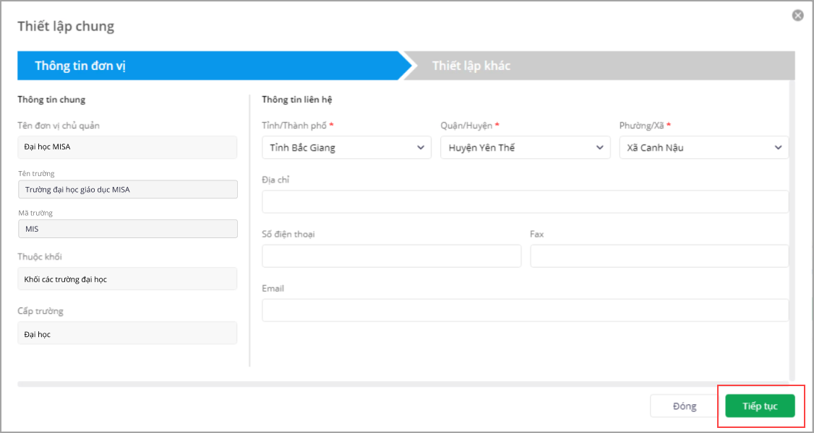This screenshot has width=814, height=433.
Task: Click the Xã Canh Nậu chevron arrow
Action: tap(779, 148)
